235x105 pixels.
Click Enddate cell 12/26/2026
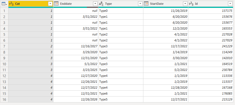76,99
